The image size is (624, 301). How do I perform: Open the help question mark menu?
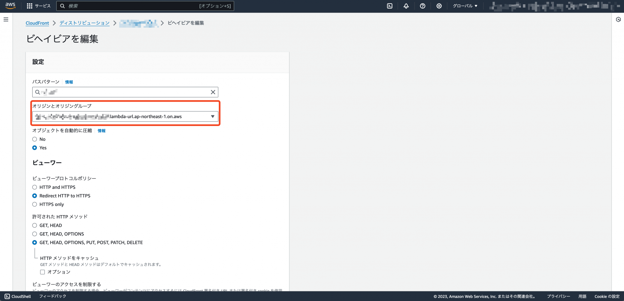pos(423,6)
